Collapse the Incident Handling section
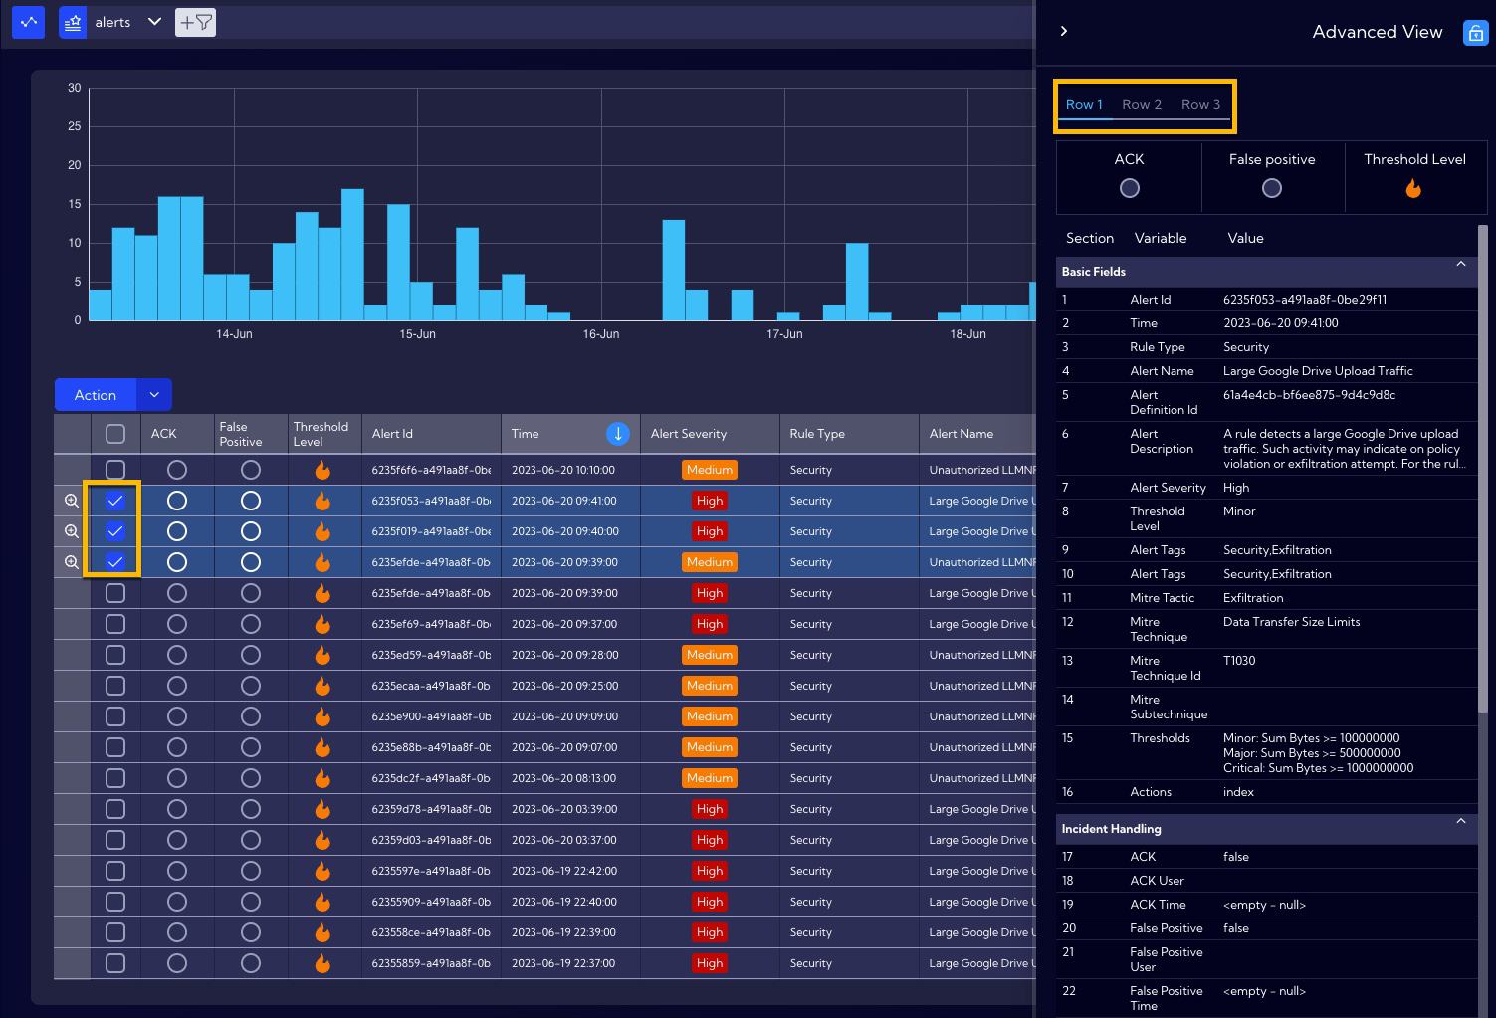The width and height of the screenshot is (1496, 1018). pyautogui.click(x=1461, y=822)
